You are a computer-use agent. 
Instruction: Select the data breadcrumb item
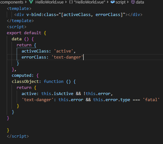point(140,2)
